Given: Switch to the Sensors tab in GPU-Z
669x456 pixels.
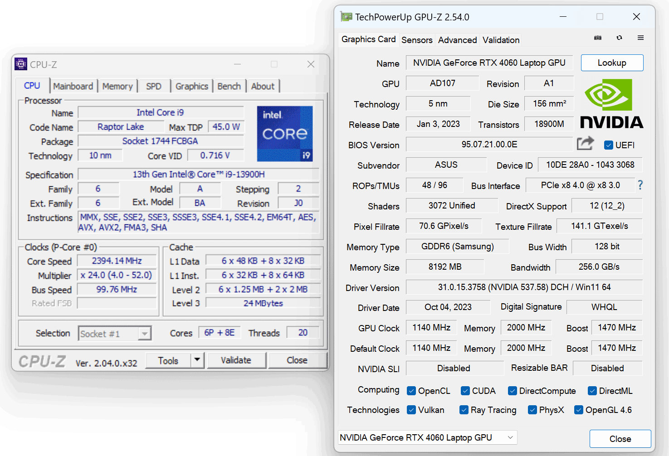Looking at the screenshot, I should click(x=417, y=40).
